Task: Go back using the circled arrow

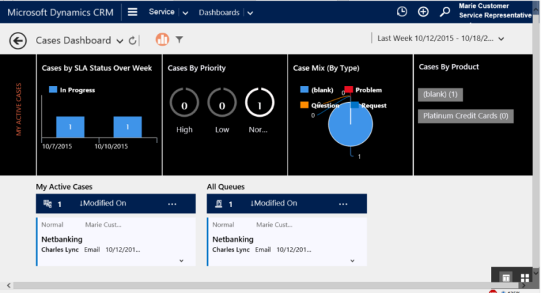Action: coord(18,41)
